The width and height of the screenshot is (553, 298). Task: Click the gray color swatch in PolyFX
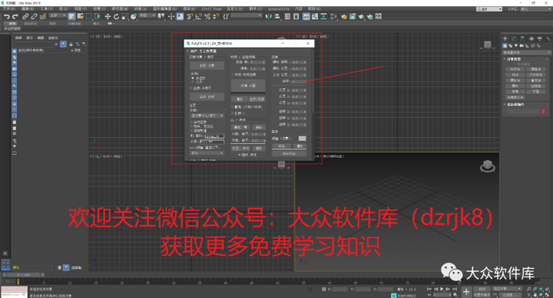coord(302,138)
